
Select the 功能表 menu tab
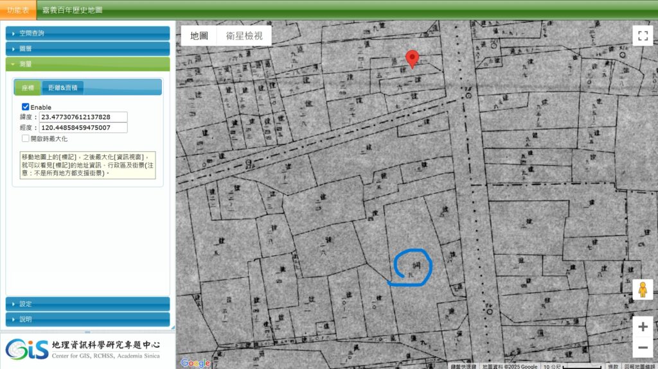pyautogui.click(x=18, y=10)
